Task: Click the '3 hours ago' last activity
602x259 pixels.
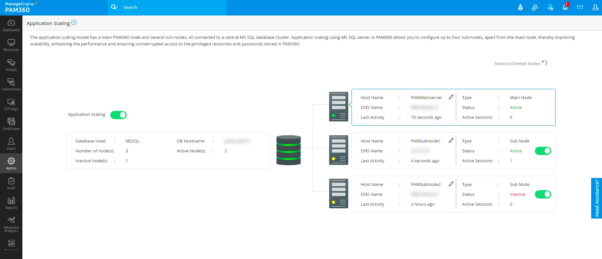Action: click(423, 204)
